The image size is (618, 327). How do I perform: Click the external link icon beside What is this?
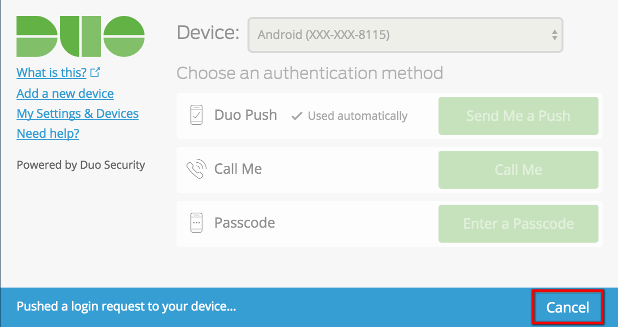tap(95, 72)
